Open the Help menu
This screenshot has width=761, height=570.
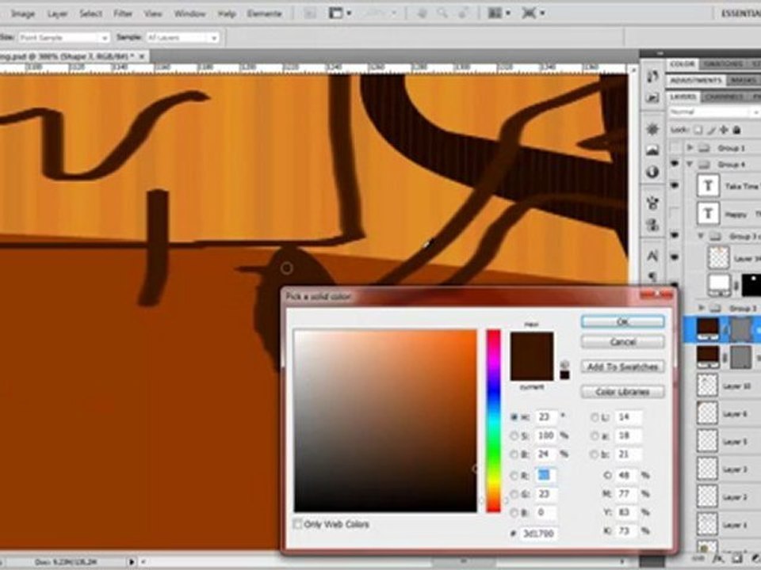point(227,13)
